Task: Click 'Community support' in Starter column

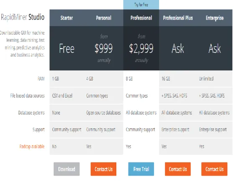Action: [67, 130]
